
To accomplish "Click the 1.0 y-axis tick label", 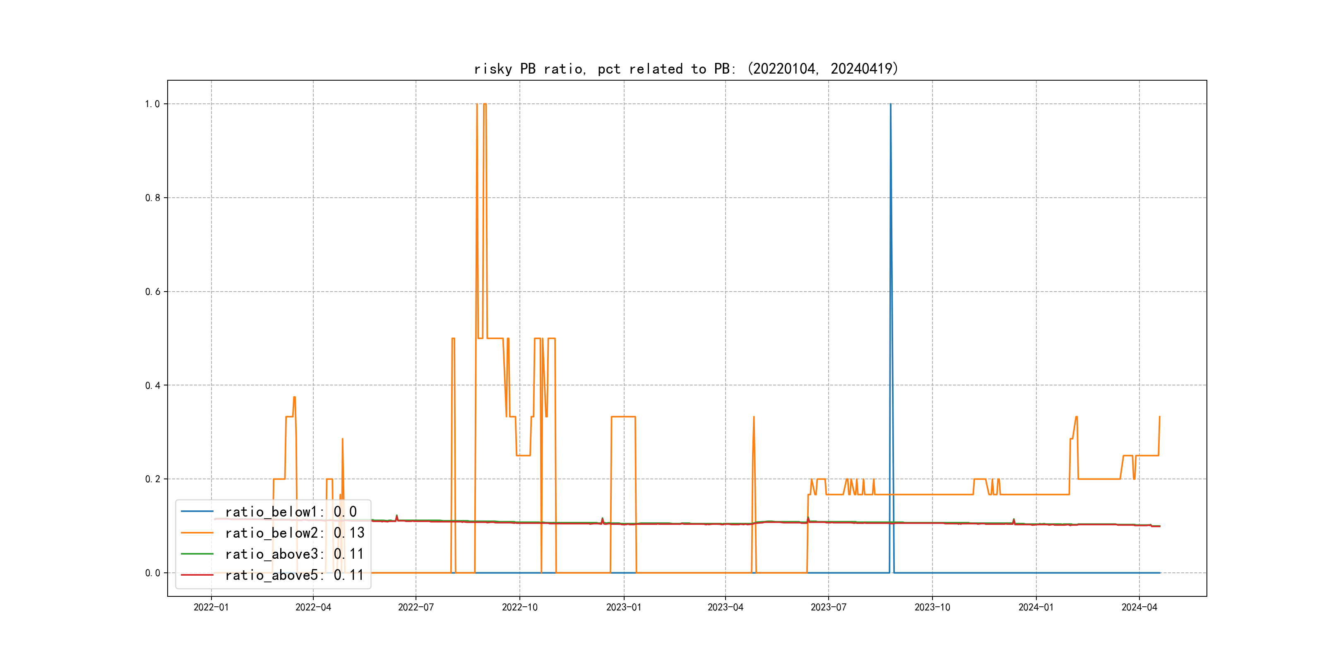I will point(152,104).
